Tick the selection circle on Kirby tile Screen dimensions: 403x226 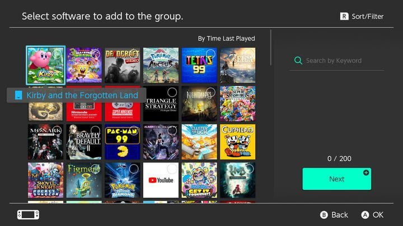point(57,54)
